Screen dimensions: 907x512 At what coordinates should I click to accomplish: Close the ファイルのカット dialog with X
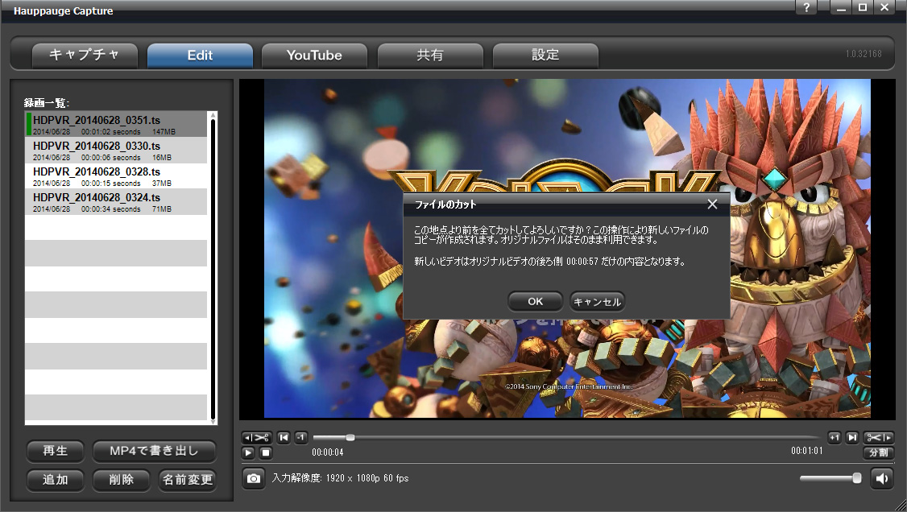point(713,204)
